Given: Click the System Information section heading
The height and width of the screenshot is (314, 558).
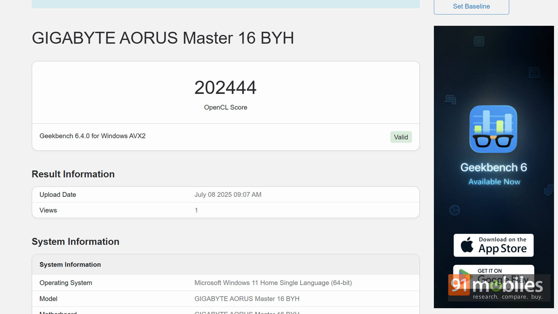Looking at the screenshot, I should (x=75, y=241).
